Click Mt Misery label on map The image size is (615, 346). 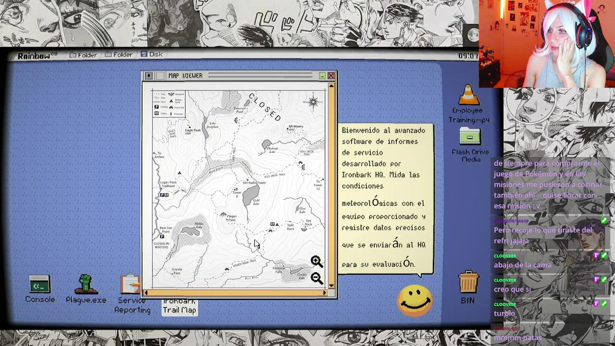point(295,127)
